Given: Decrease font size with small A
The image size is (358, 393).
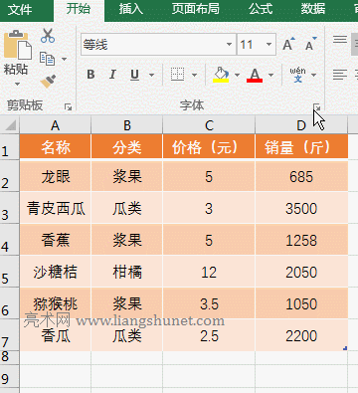Looking at the screenshot, I should tap(310, 44).
